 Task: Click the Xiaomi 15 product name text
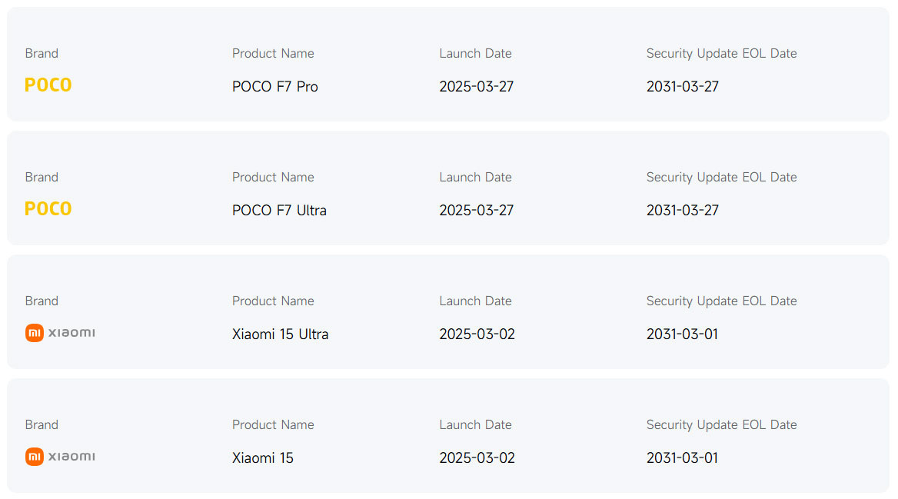pyautogui.click(x=263, y=458)
